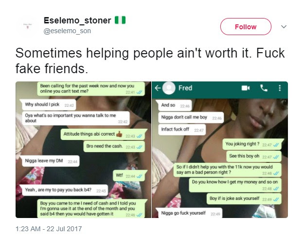Open the left chat screenshot image
This screenshot has width=304, height=238.
pyautogui.click(x=83, y=150)
